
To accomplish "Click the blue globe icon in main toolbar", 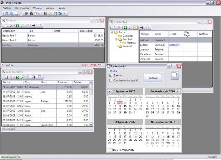I will pyautogui.click(x=7, y=13).
